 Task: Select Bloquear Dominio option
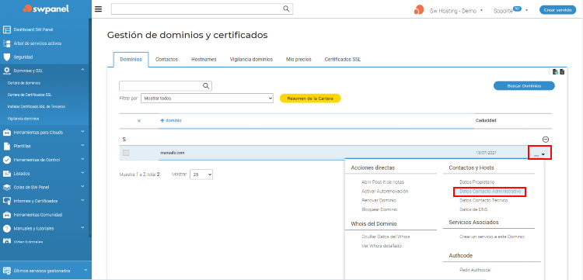click(379, 209)
